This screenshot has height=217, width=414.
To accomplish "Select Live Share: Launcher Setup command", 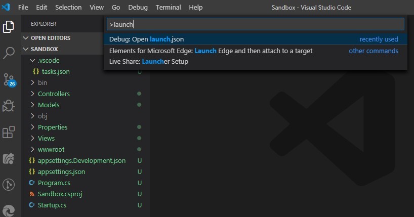I will click(255, 62).
